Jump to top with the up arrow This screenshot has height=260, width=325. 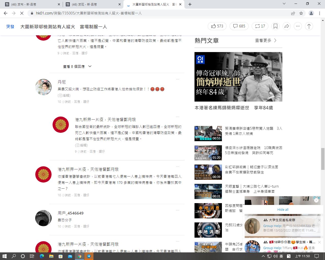tap(309, 26)
